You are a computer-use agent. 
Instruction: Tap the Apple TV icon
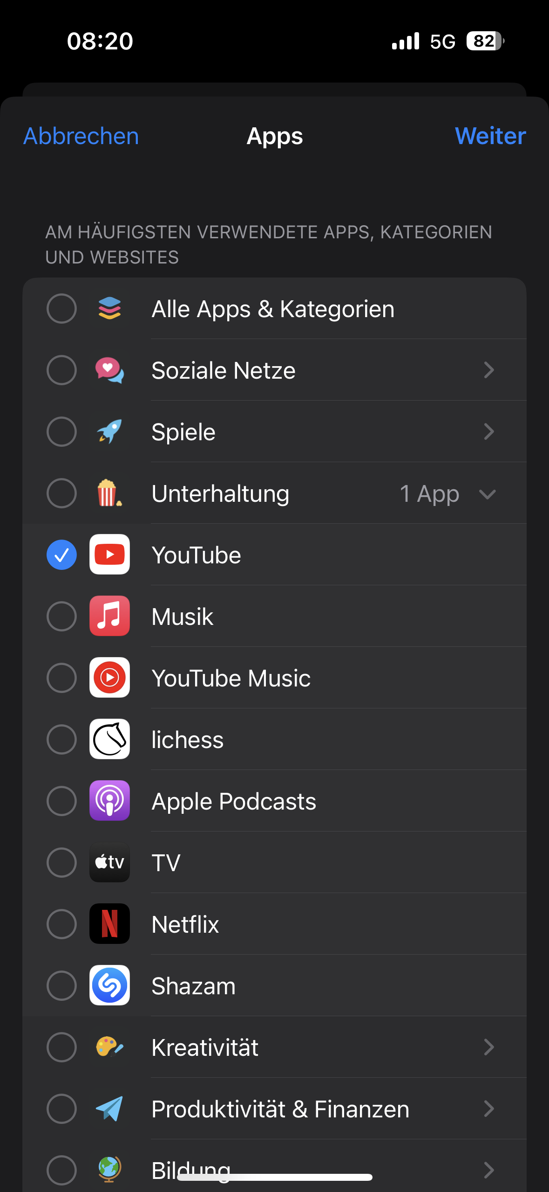tap(109, 862)
